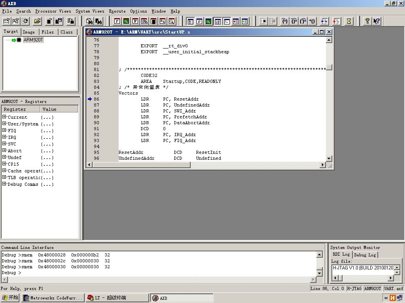Toggle the System Control Panel view icon
The height and width of the screenshot is (303, 405).
[x=190, y=21]
